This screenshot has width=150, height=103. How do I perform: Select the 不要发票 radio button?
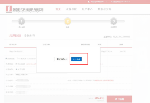point(18,58)
